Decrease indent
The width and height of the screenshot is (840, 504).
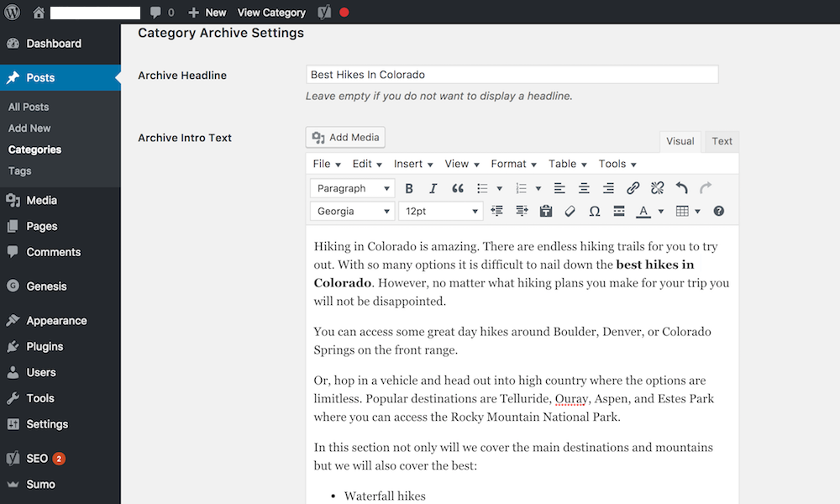click(x=497, y=211)
